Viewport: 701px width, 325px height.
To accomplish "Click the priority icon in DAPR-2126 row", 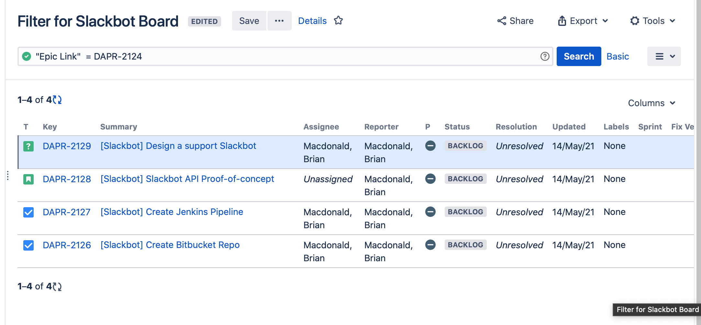I will click(x=430, y=245).
